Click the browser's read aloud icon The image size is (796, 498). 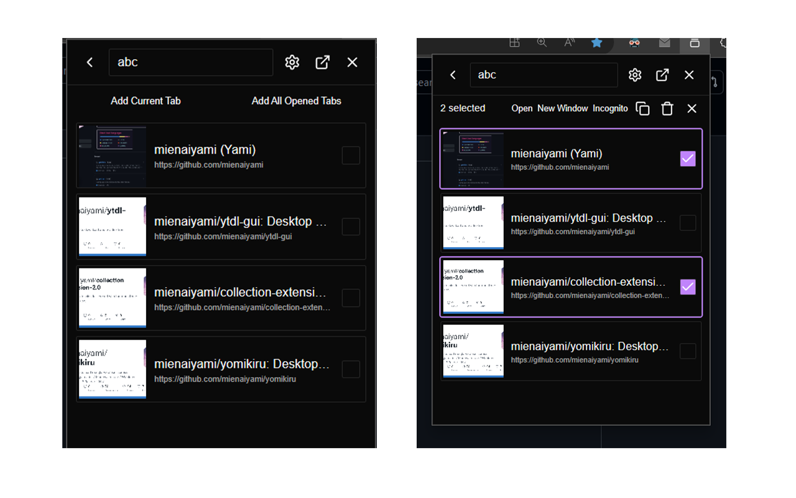(x=570, y=42)
